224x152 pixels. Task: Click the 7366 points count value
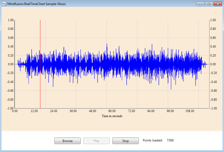pos(170,140)
